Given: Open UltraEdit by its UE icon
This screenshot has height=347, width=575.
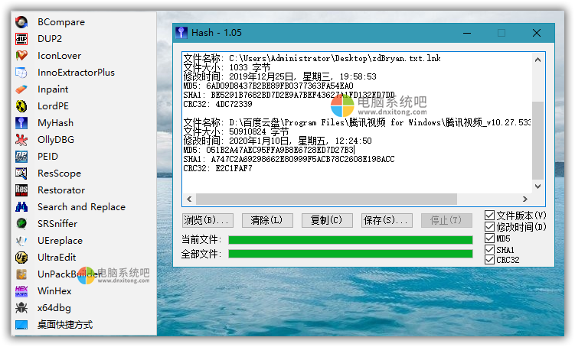Looking at the screenshot, I should [21, 258].
